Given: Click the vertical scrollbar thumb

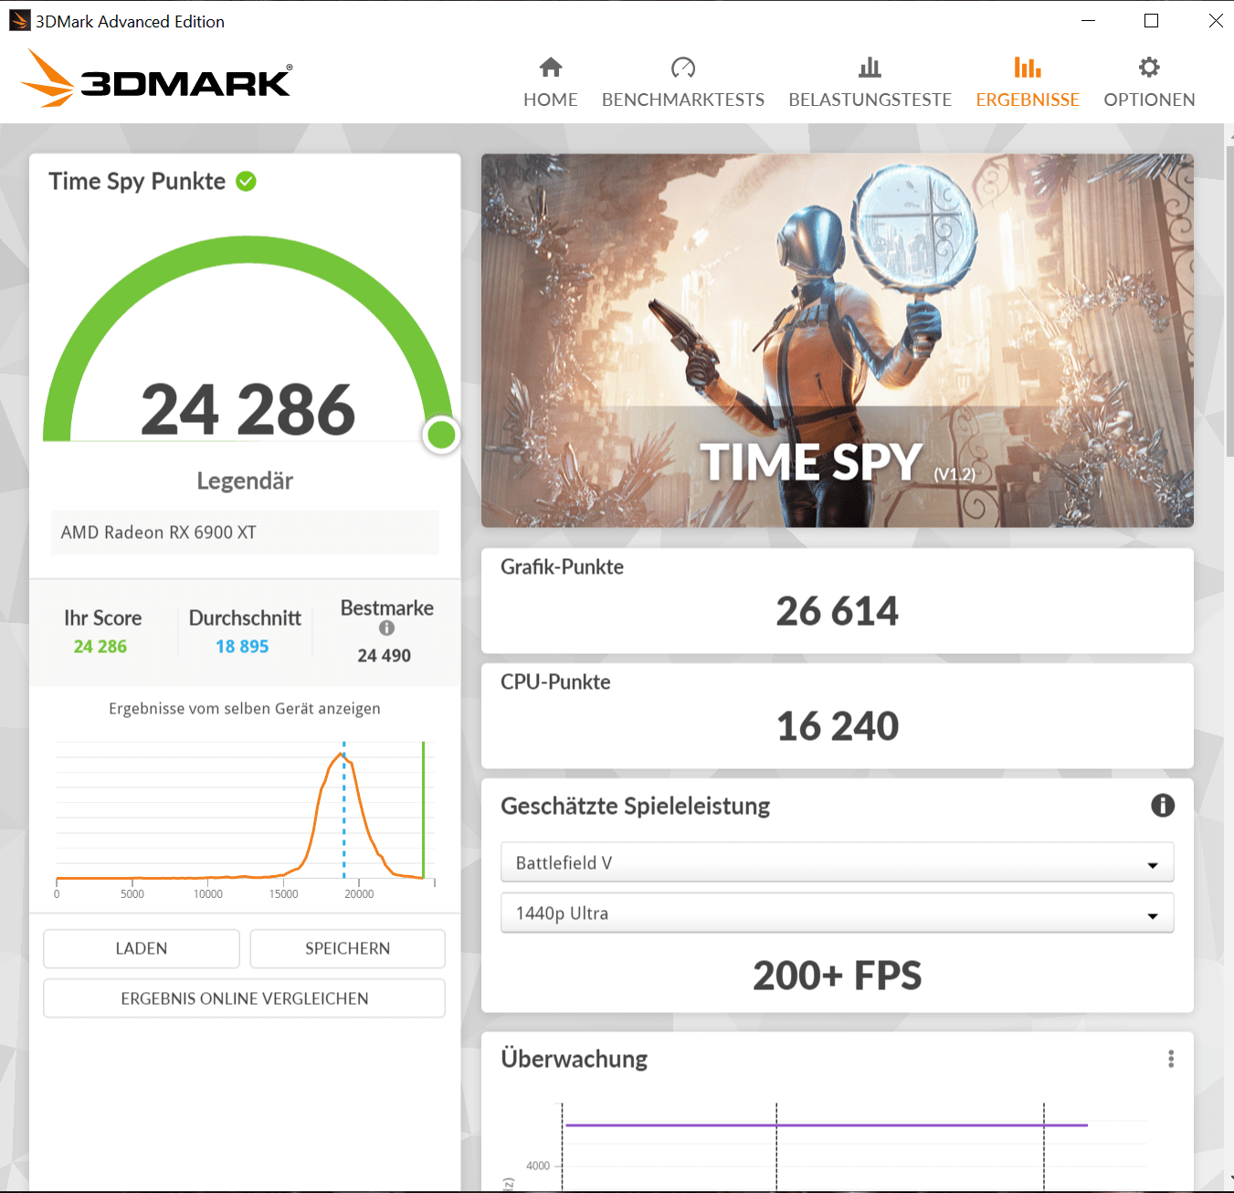Looking at the screenshot, I should click(1229, 300).
